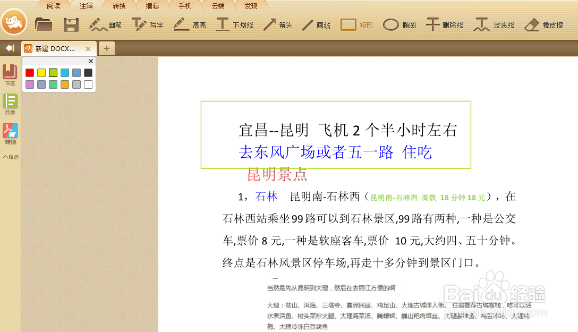Switch to the 云端 tab
The image size is (578, 332).
click(218, 6)
